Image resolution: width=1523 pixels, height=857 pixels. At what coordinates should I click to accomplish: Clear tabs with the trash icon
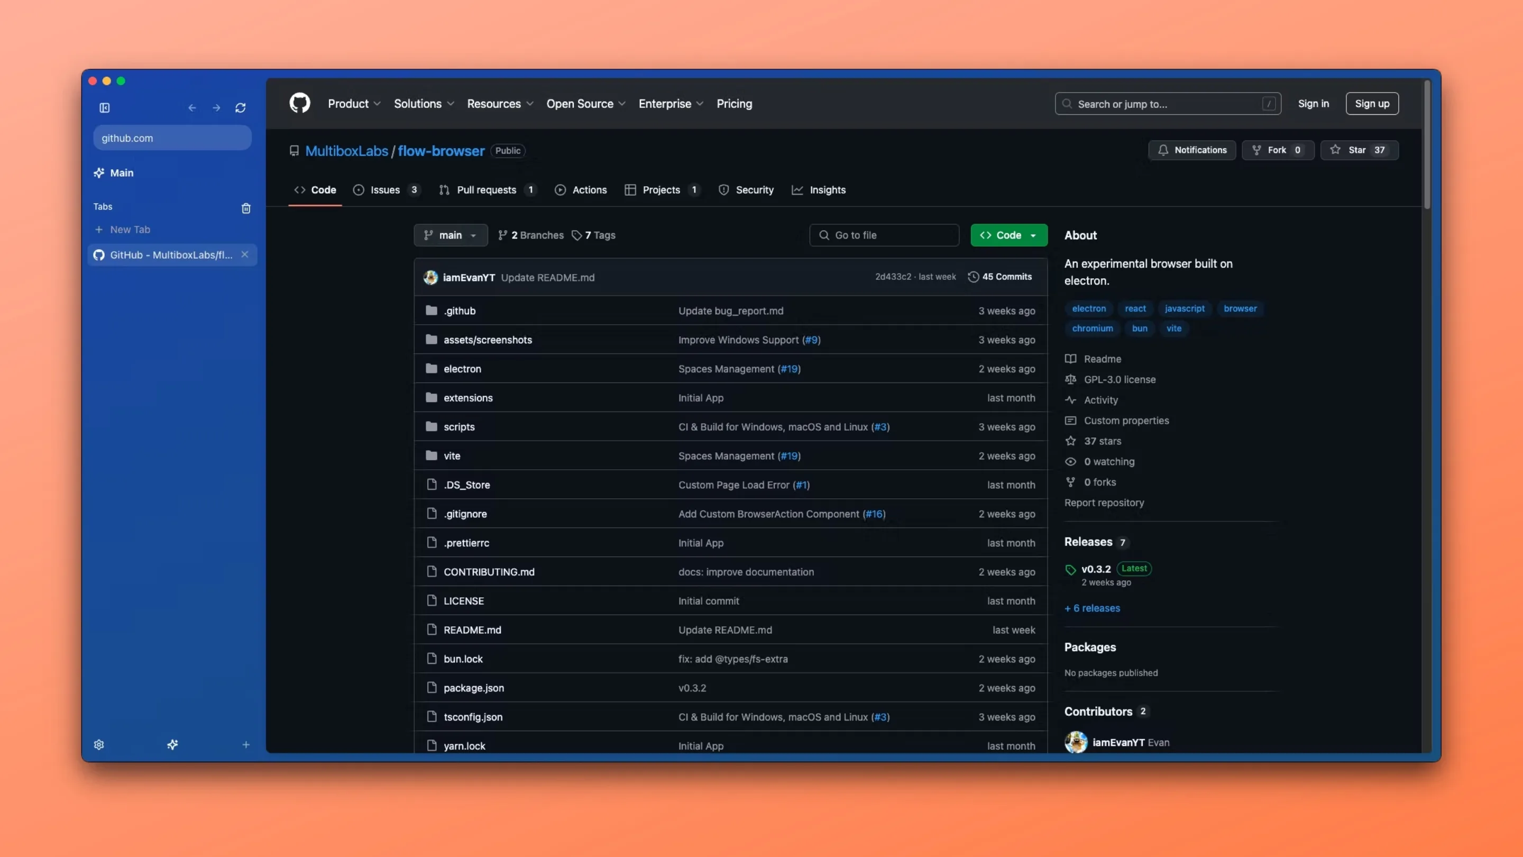pos(246,208)
